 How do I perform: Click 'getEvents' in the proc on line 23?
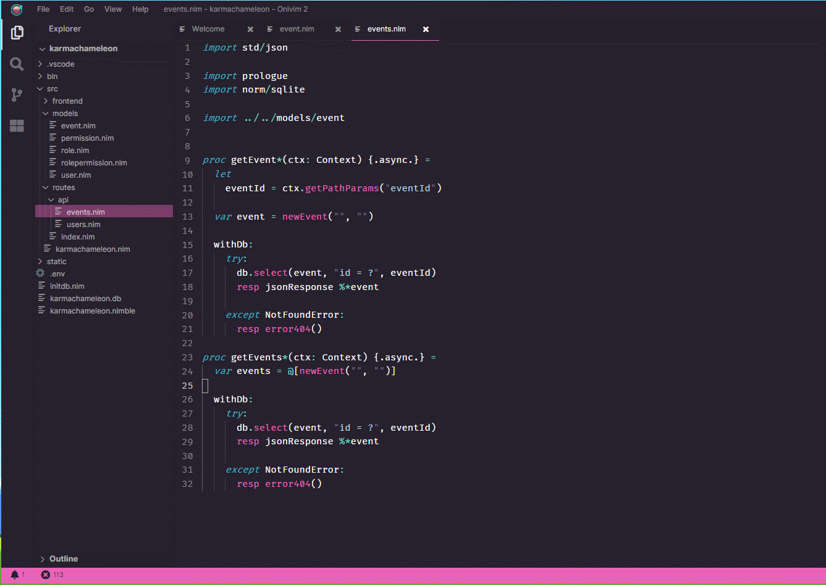pyautogui.click(x=256, y=357)
